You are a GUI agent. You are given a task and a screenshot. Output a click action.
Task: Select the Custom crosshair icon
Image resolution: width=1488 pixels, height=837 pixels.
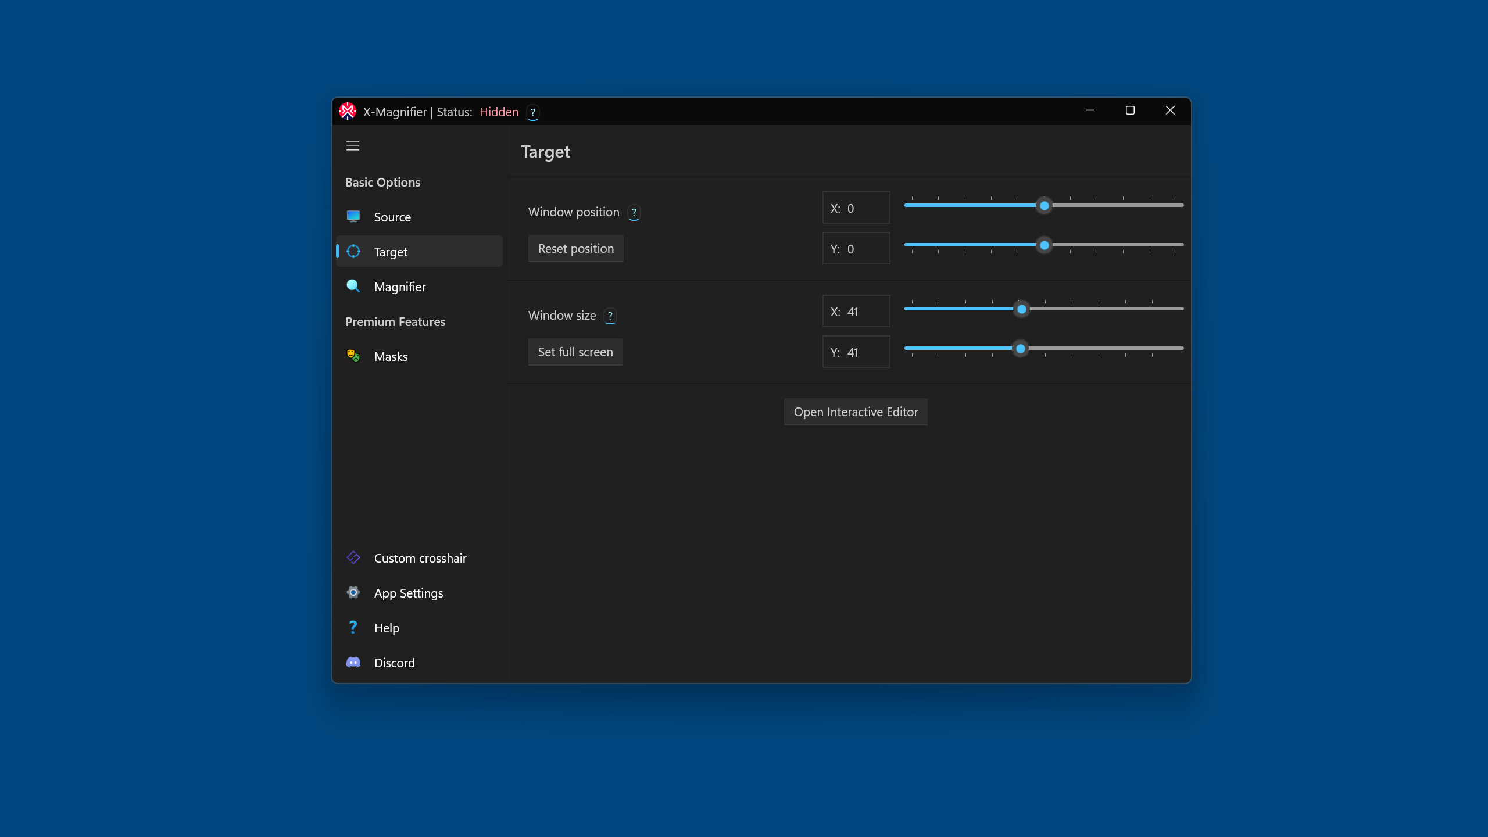[353, 557]
